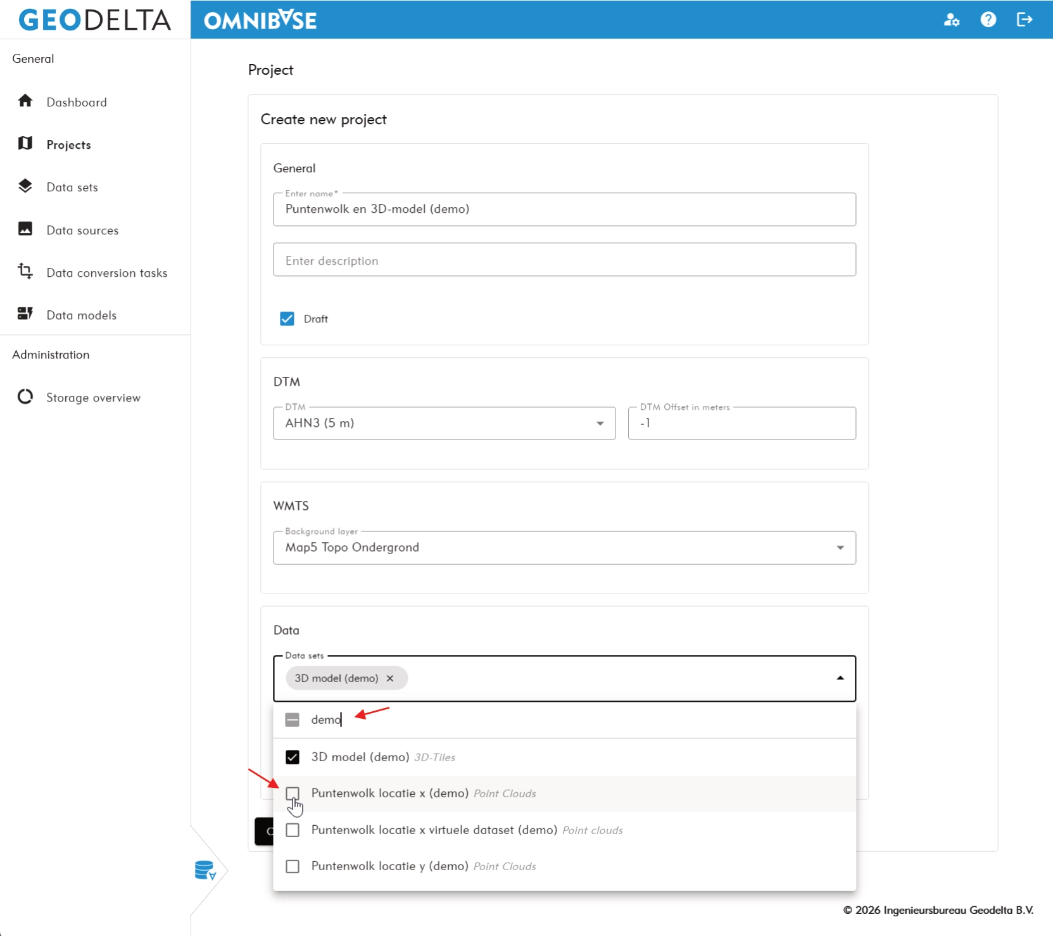
Task: Click the user settings icon in header
Action: tap(951, 20)
